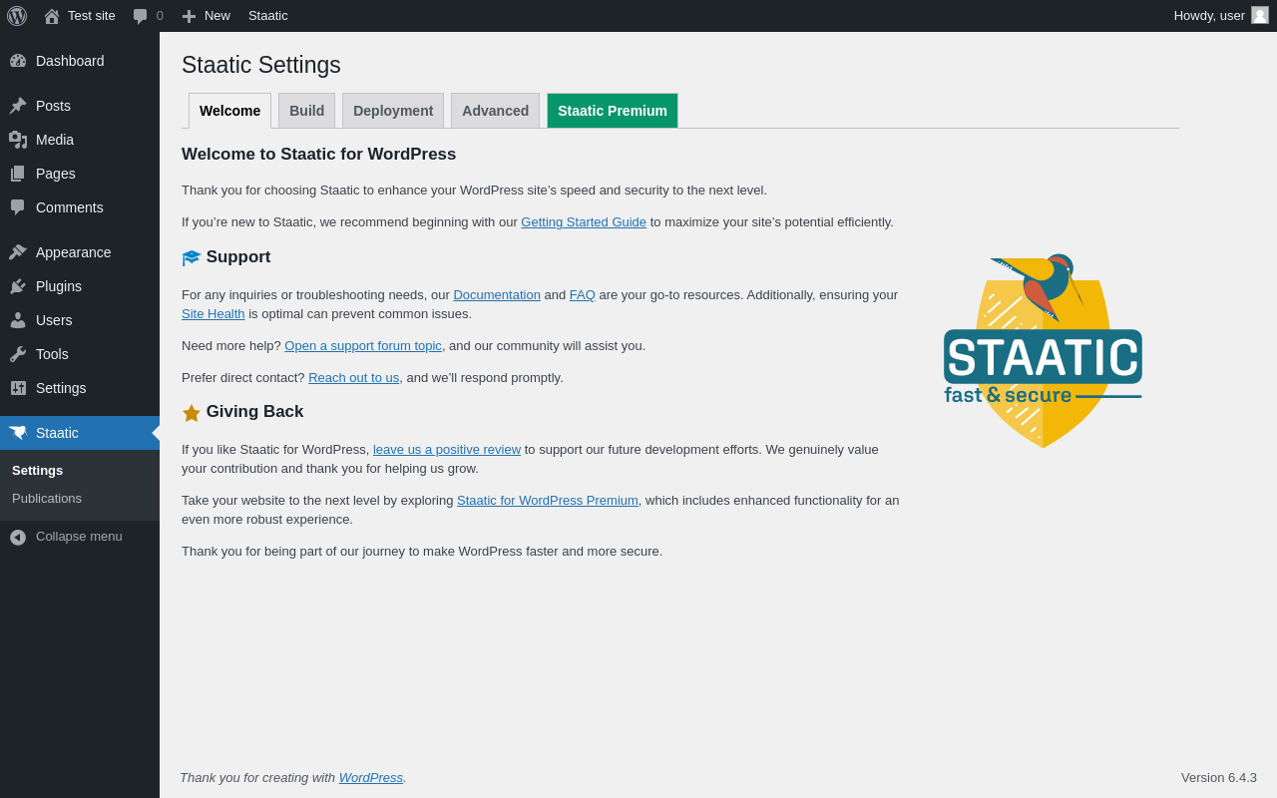
Task: Open the Getting Started Guide link
Action: (x=584, y=222)
